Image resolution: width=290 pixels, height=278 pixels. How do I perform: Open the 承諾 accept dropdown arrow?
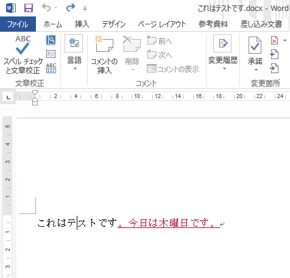click(x=256, y=70)
